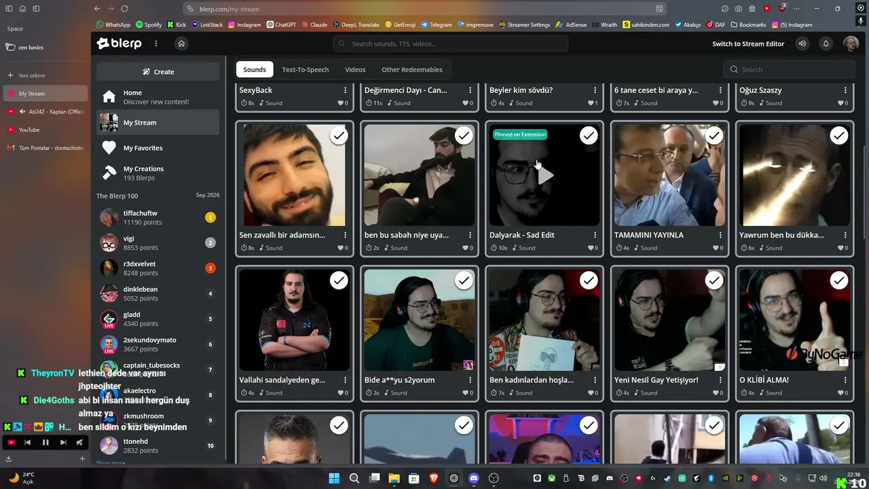Open the Telegram bookmark
The image size is (869, 489).
point(437,24)
